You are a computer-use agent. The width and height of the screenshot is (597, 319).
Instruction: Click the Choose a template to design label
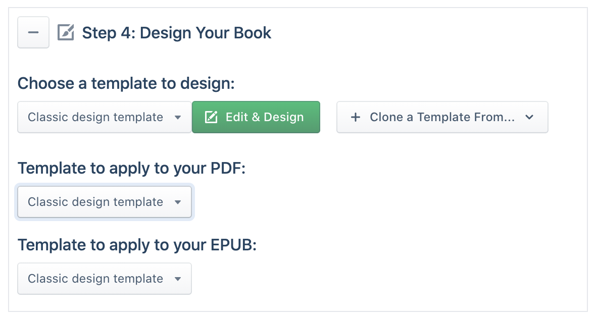pos(126,83)
